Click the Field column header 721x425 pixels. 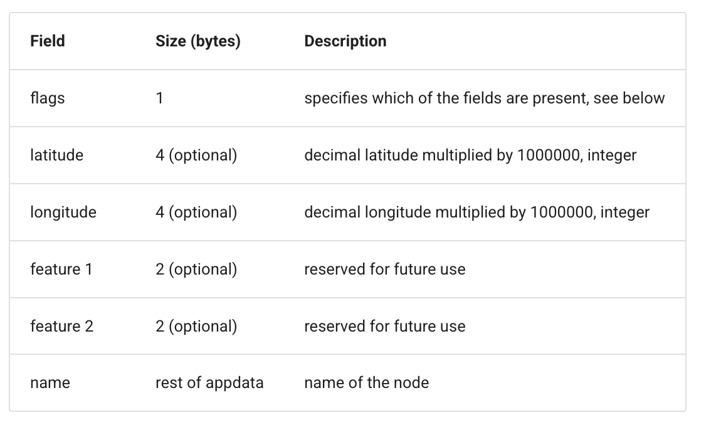[x=48, y=41]
